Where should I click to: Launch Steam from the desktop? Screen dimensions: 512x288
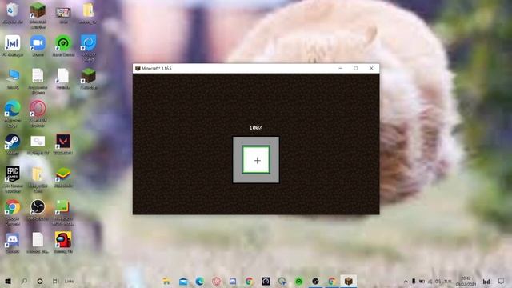[x=13, y=142]
